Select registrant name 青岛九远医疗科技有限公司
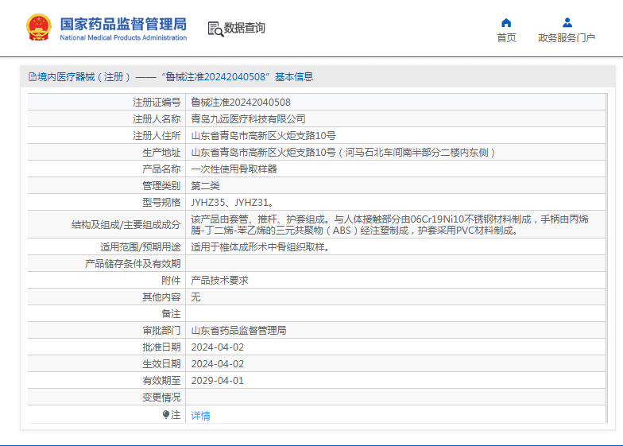Viewport: 623px width, 446px height. click(248, 119)
